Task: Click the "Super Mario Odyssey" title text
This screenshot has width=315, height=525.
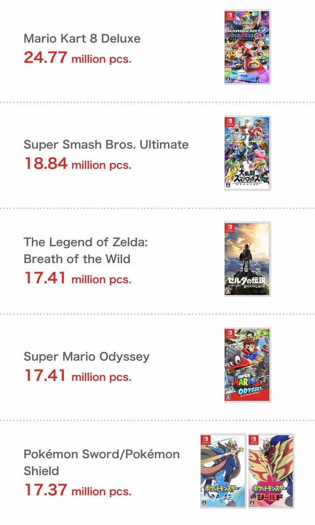Action: click(x=87, y=356)
